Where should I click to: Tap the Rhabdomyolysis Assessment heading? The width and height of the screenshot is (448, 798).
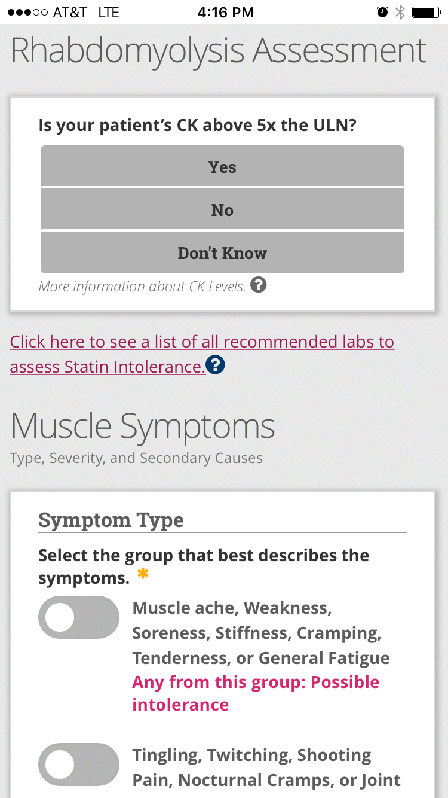pyautogui.click(x=219, y=51)
